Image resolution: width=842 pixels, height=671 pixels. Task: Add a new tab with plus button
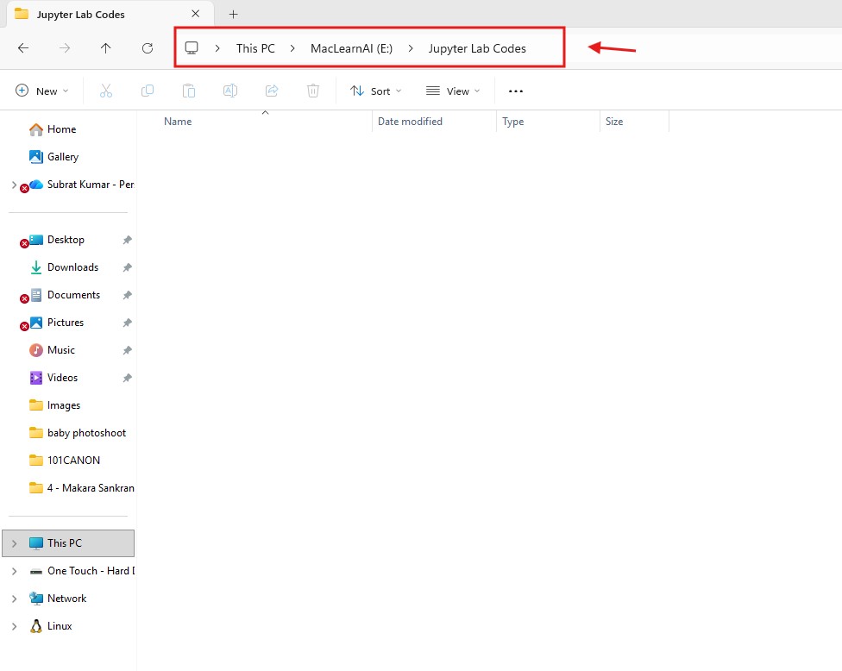pyautogui.click(x=233, y=14)
